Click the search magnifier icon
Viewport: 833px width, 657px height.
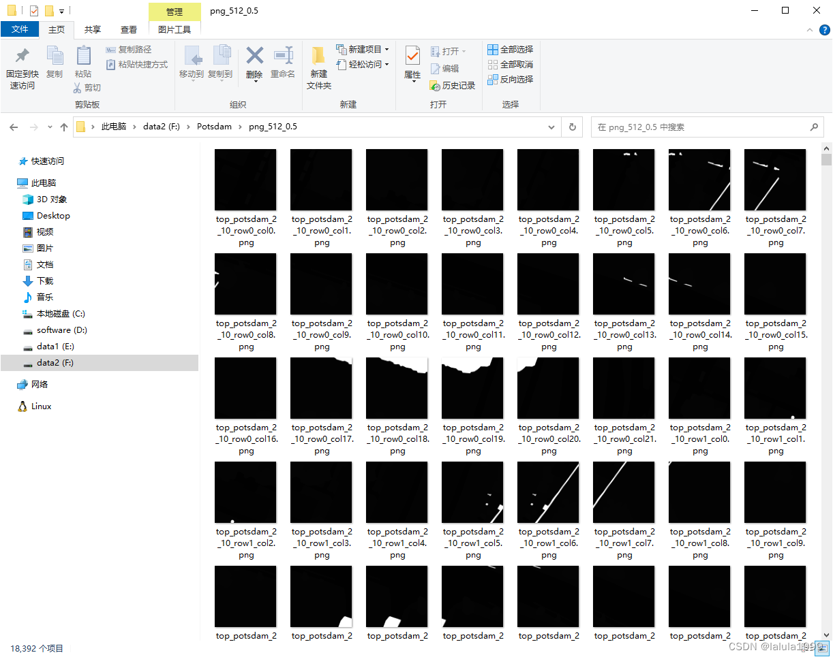coord(813,127)
